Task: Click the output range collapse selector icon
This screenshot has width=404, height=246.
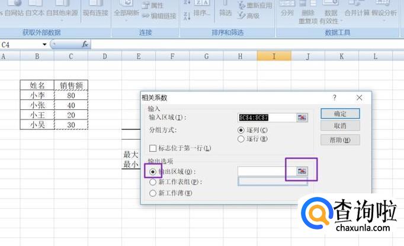Action: point(303,171)
